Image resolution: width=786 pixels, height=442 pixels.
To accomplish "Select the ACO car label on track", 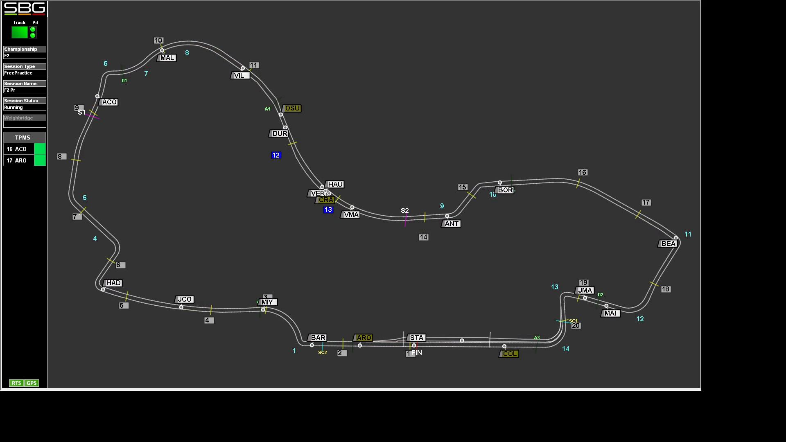I will [x=109, y=102].
